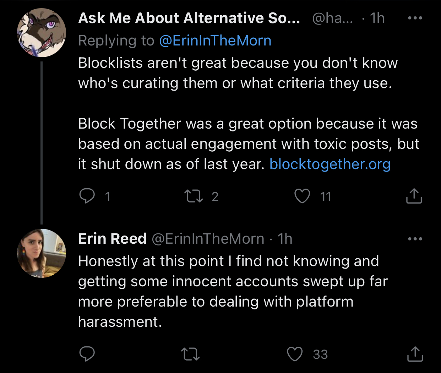Reply to the Block Together tweet

pyautogui.click(x=87, y=196)
